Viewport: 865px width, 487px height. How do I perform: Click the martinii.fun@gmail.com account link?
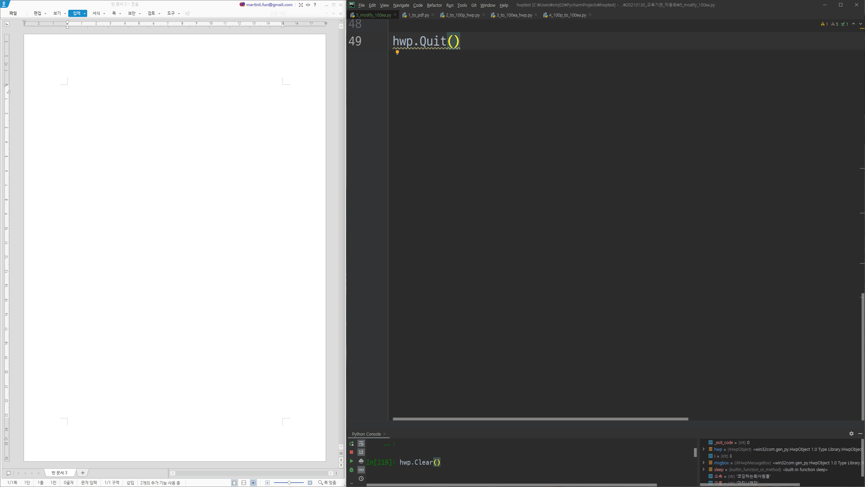point(269,5)
